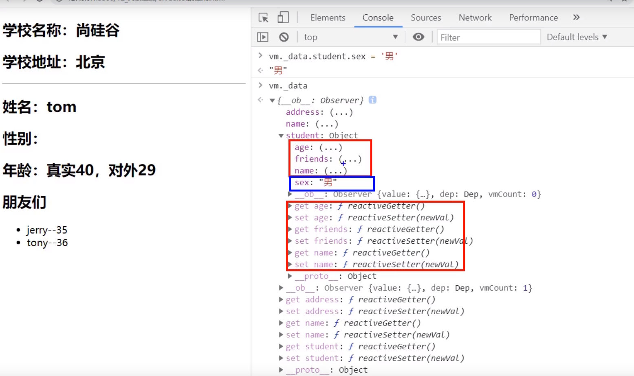The width and height of the screenshot is (634, 376).
Task: Click the blue info badge beside Observer
Action: click(372, 100)
